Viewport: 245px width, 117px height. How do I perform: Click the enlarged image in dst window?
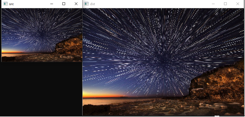(x=163, y=62)
